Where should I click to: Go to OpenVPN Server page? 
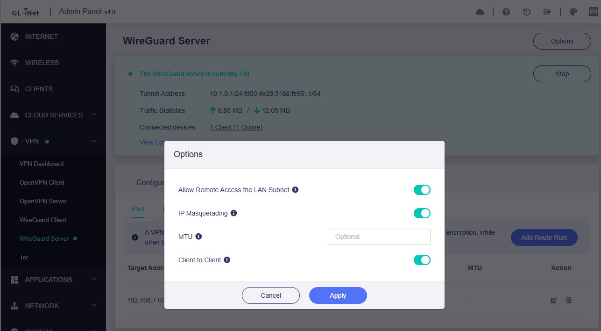(43, 201)
